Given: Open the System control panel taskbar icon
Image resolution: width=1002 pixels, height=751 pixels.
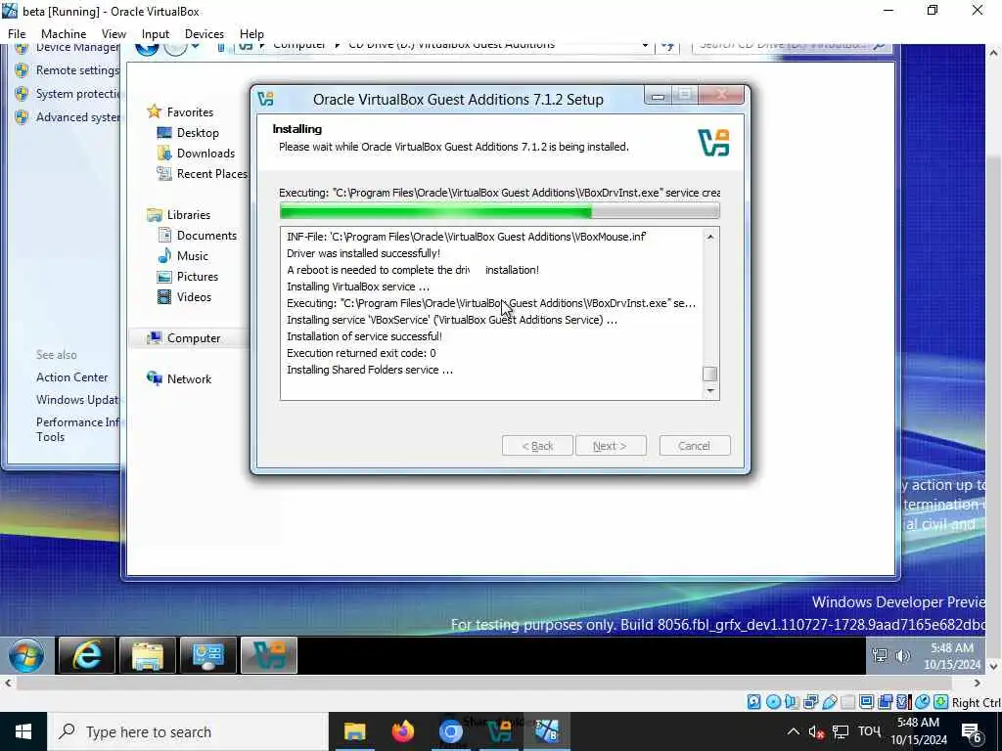Looking at the screenshot, I should [207, 655].
